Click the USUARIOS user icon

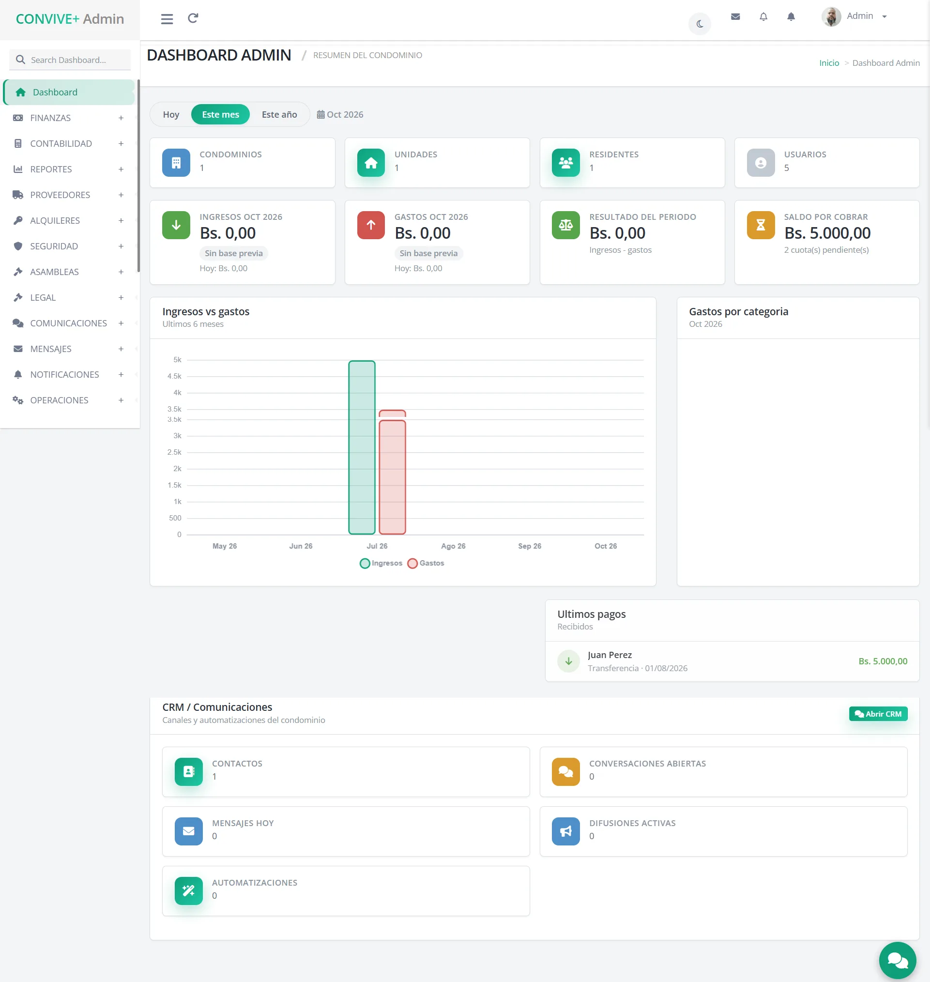(x=761, y=163)
